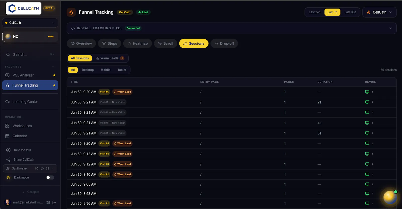Expand the 9:10 AM Visit #2 session

click(231, 175)
